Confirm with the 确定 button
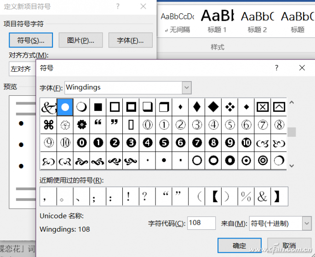315x257 pixels. click(240, 245)
